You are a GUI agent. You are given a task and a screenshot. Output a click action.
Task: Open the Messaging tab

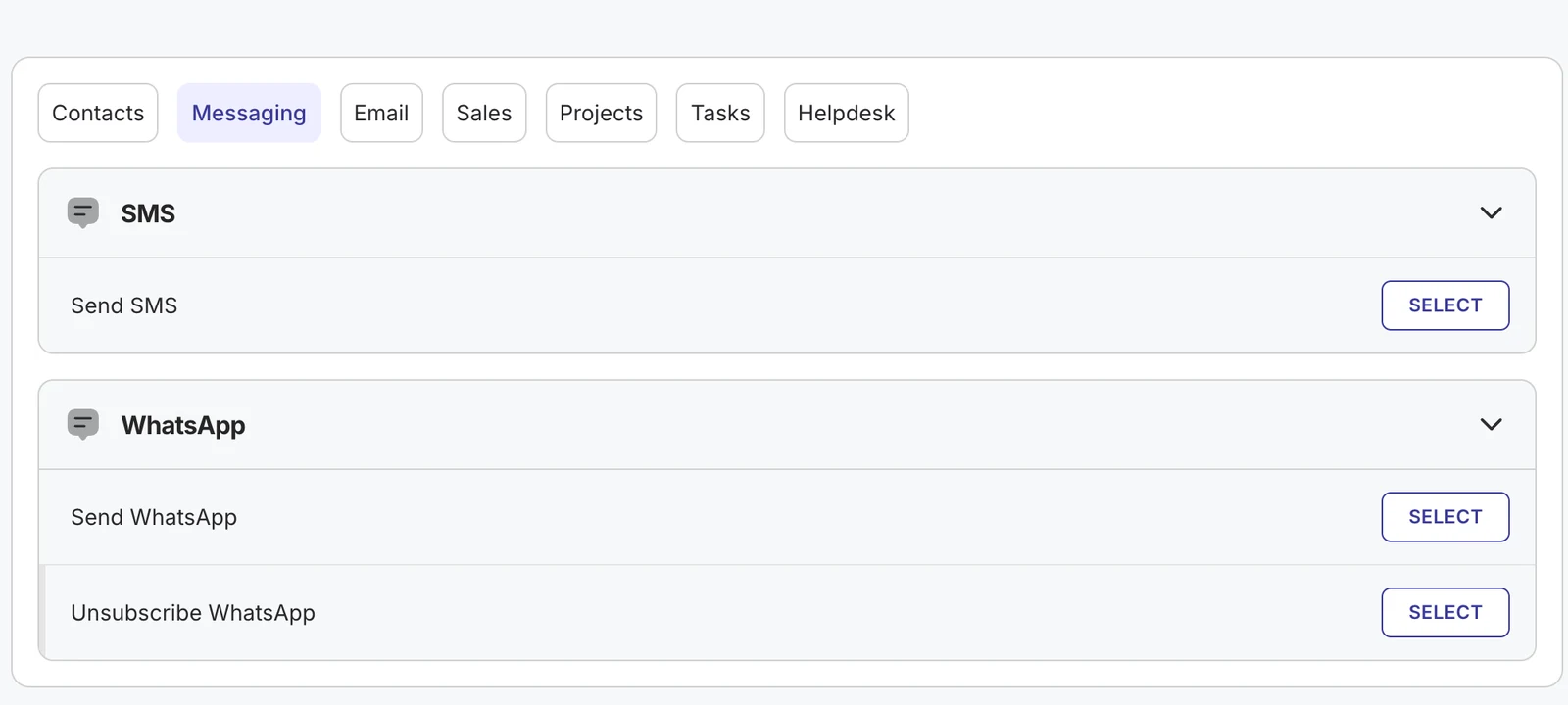pyautogui.click(x=249, y=113)
